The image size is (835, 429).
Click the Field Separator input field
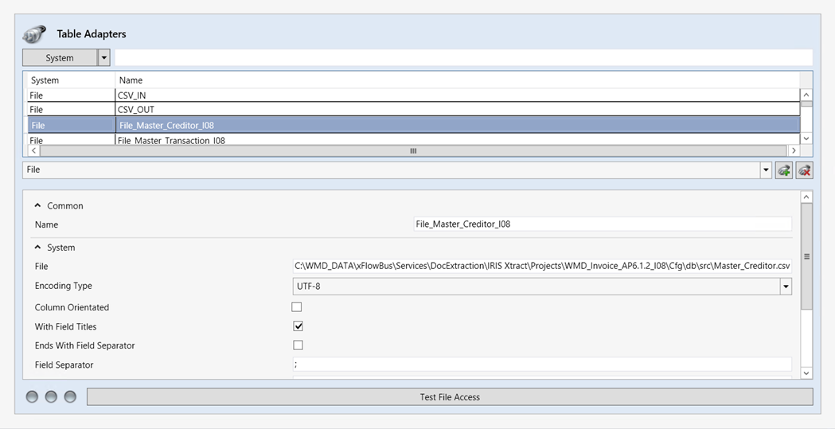[x=541, y=365]
